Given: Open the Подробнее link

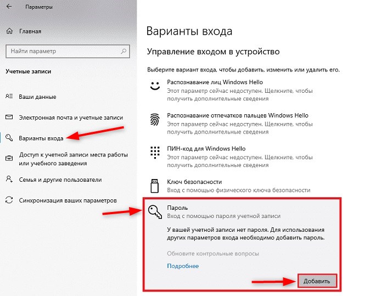Looking at the screenshot, I should pos(183,266).
